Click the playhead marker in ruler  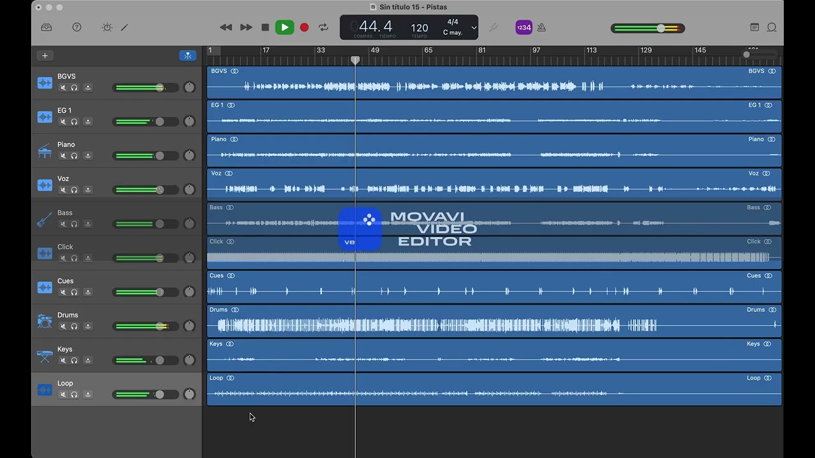pyautogui.click(x=355, y=60)
